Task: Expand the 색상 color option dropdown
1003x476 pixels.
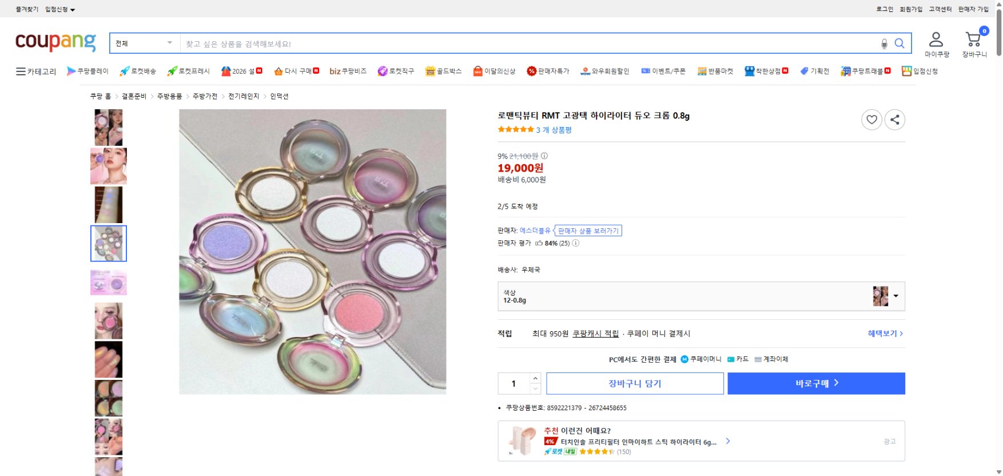Action: click(x=896, y=296)
